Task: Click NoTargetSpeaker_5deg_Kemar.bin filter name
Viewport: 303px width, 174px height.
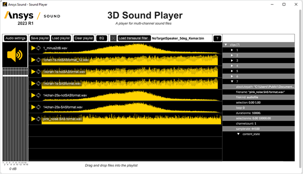Action: (x=178, y=38)
